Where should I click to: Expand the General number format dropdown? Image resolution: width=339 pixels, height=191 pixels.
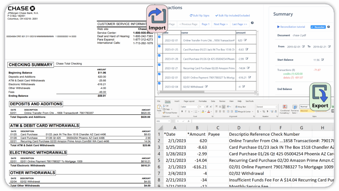tap(276, 107)
